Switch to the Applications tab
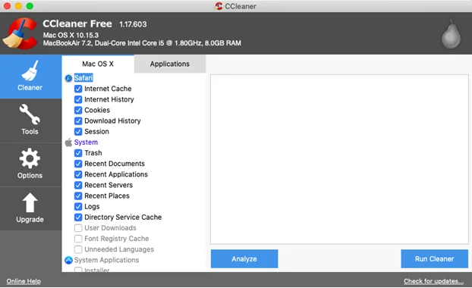 170,64
